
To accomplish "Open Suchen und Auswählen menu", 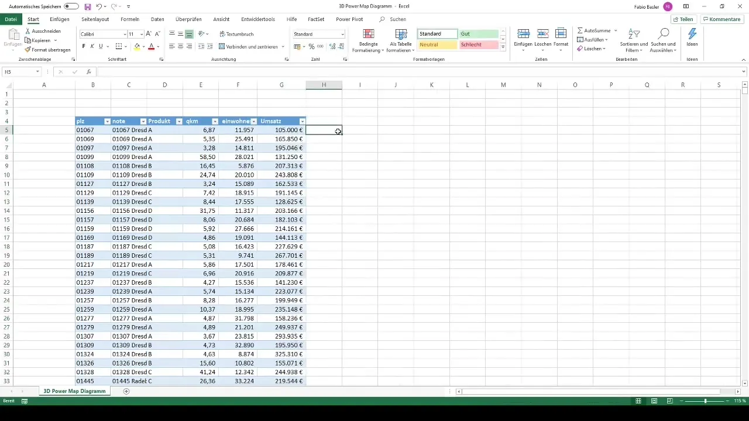I will point(664,40).
